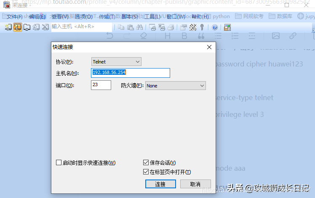Click the Keymap Editor toolbar icon
Viewport: 315px width, 198px height.
pos(193,27)
